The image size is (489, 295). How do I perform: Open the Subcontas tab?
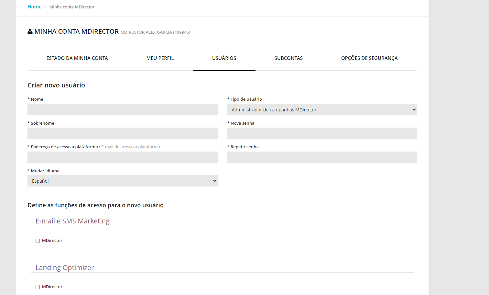click(x=288, y=58)
